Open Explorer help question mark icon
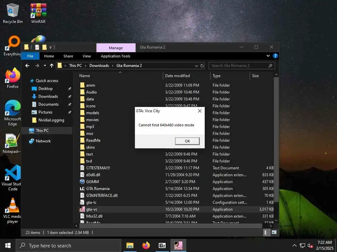Image resolution: width=337 pixels, height=252 pixels. pos(275,56)
